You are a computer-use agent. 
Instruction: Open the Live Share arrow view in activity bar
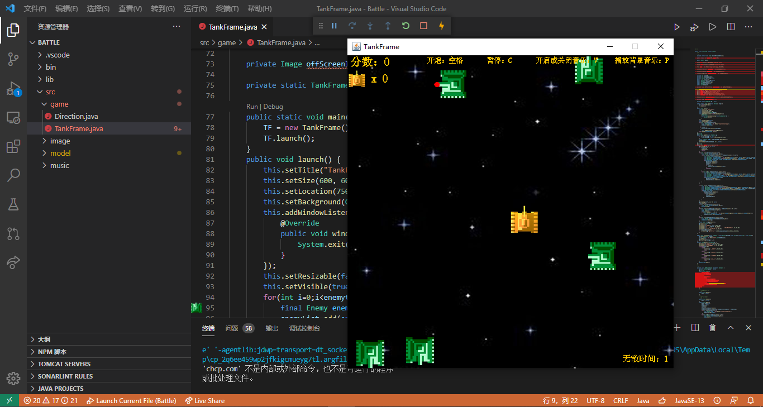[x=13, y=262]
